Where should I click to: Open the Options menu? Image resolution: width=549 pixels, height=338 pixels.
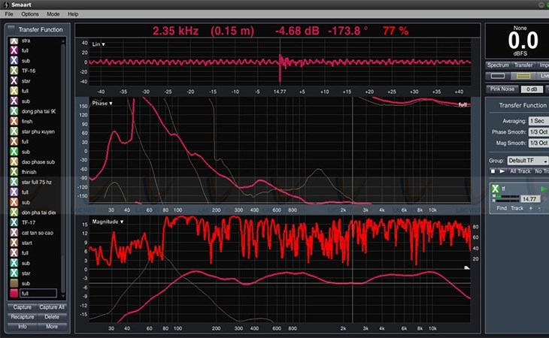30,14
